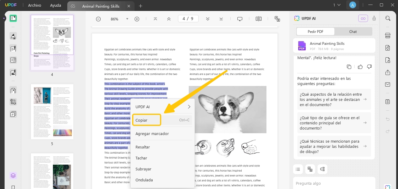Image resolution: width=398 pixels, height=189 pixels.
Task: Send the PDF by email icon
Action: [x=388, y=84]
